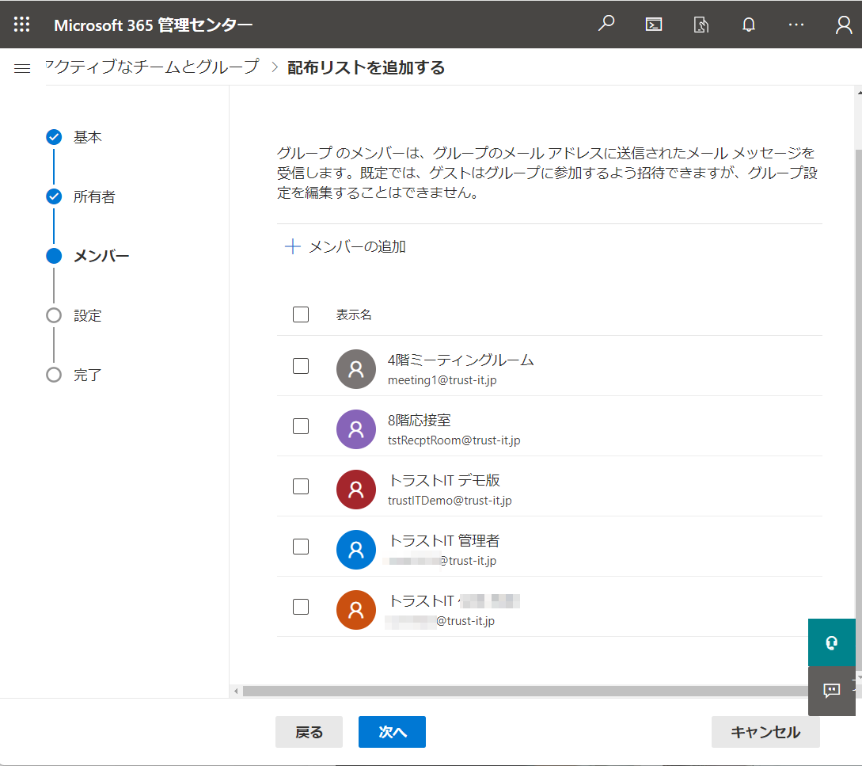
Task: Go to the 基本 wizard step
Action: (74, 137)
